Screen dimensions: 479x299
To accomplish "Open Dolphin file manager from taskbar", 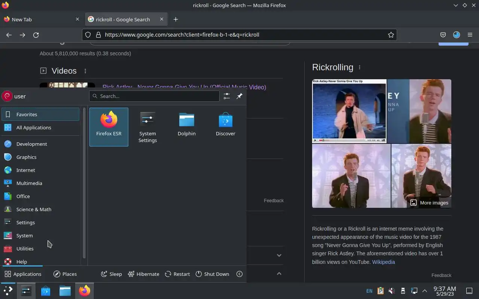I will [65, 291].
